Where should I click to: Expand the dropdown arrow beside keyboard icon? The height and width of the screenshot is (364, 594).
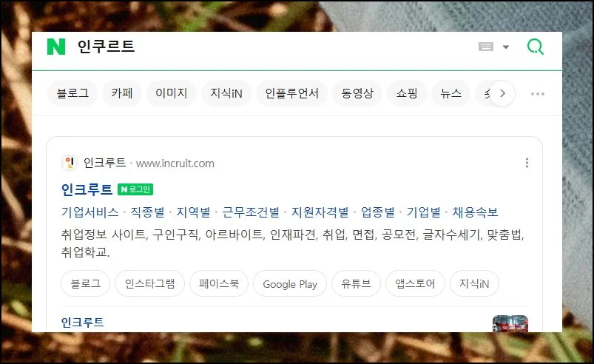(506, 47)
